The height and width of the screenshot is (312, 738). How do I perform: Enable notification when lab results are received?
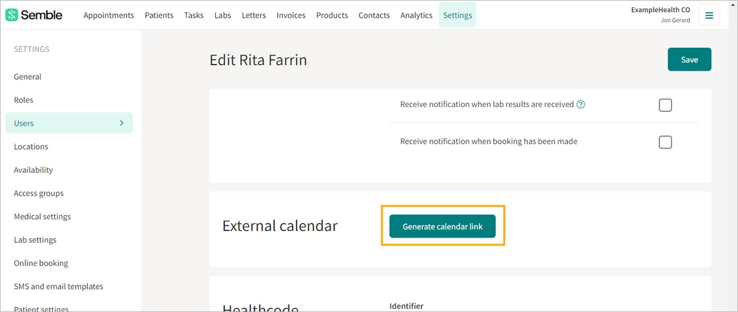tap(665, 105)
